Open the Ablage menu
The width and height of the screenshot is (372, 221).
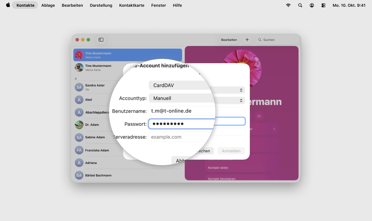(x=48, y=5)
